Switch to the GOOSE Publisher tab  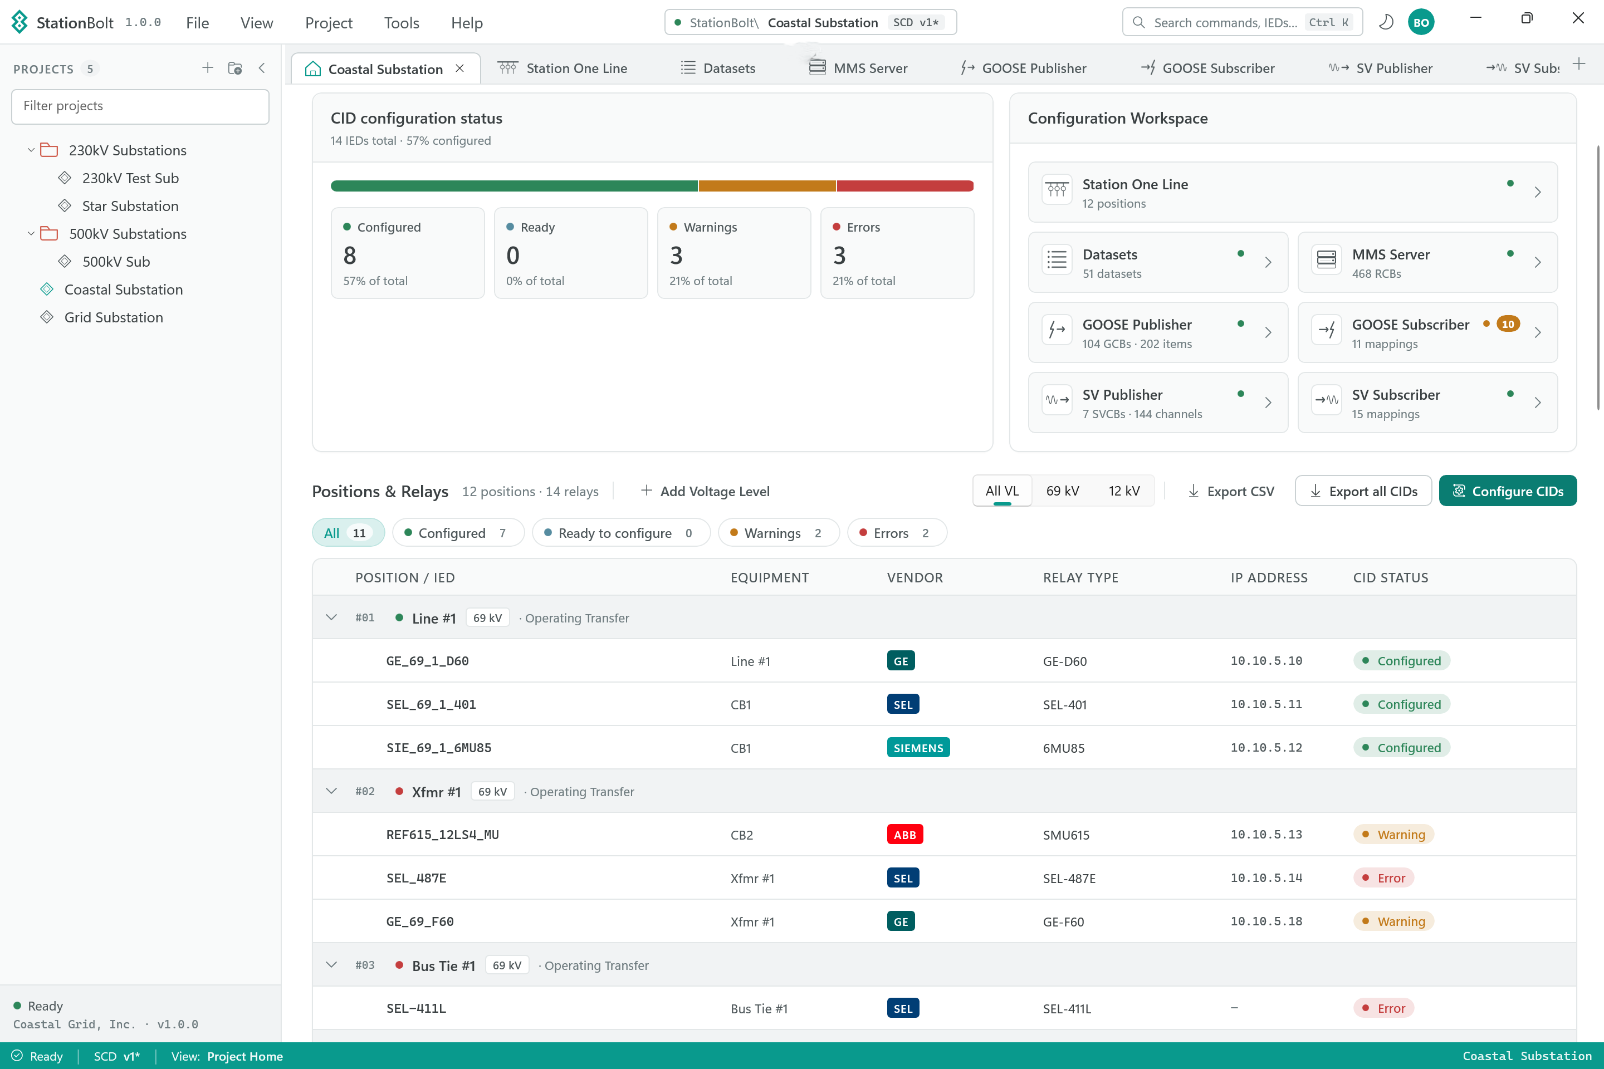pos(1024,68)
